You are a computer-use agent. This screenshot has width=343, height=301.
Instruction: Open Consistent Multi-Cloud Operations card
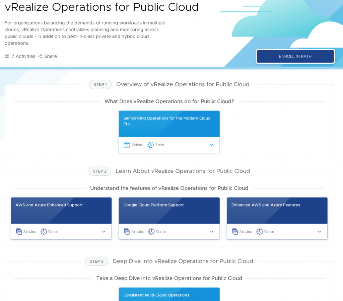pos(169,295)
